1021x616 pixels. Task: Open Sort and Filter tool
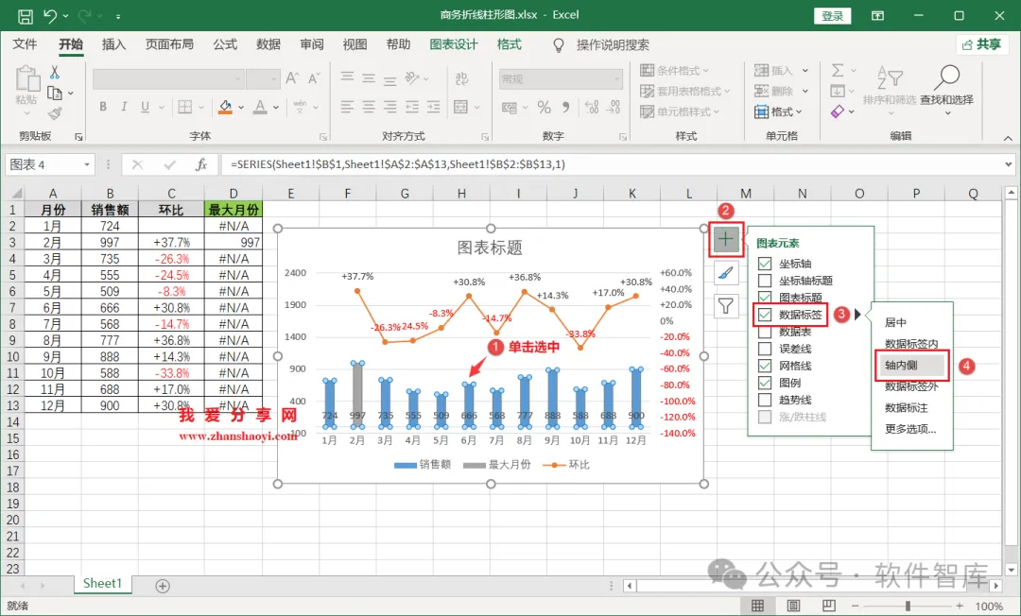tap(890, 87)
